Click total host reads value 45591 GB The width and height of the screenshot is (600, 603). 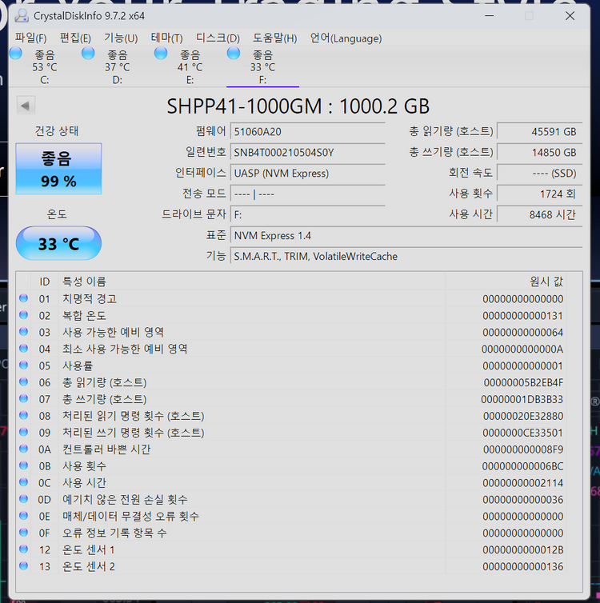point(540,131)
